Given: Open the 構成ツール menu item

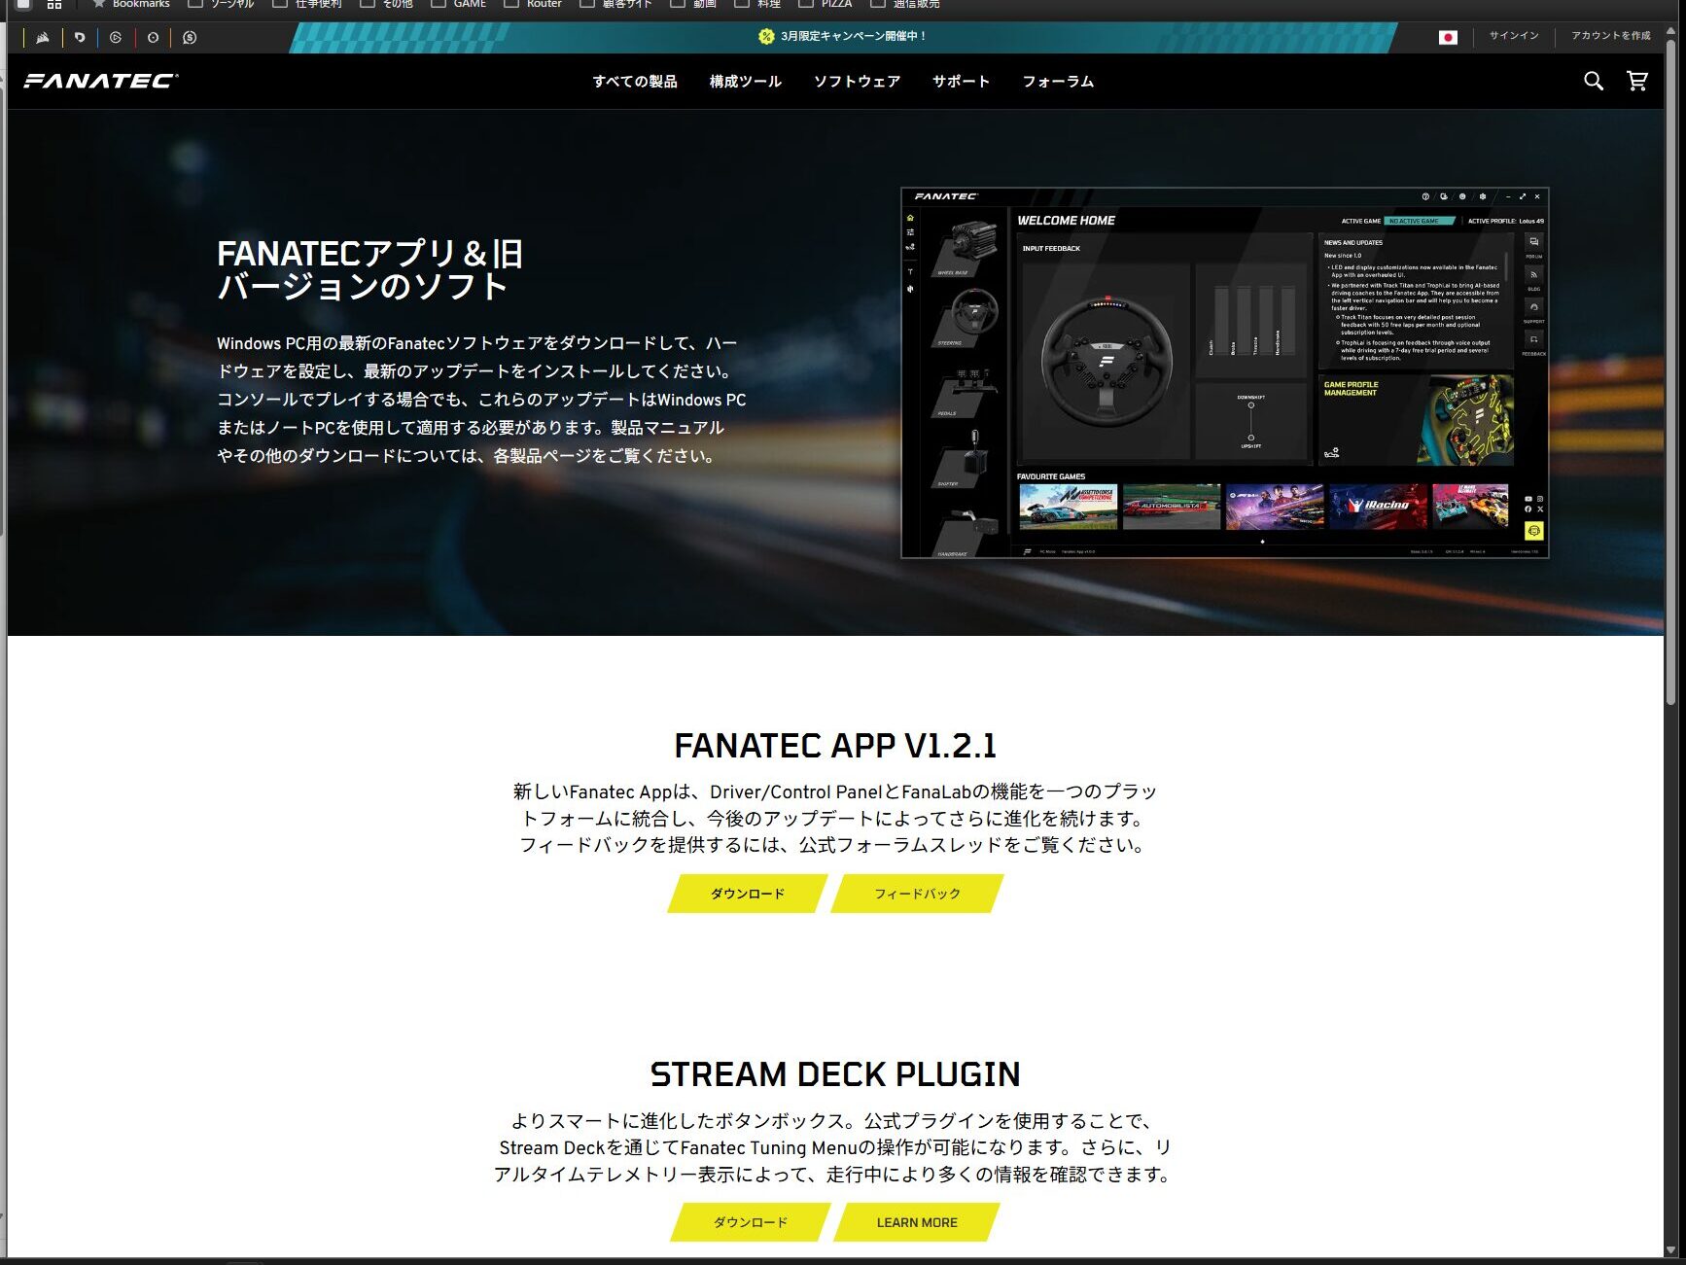Looking at the screenshot, I should 745,82.
